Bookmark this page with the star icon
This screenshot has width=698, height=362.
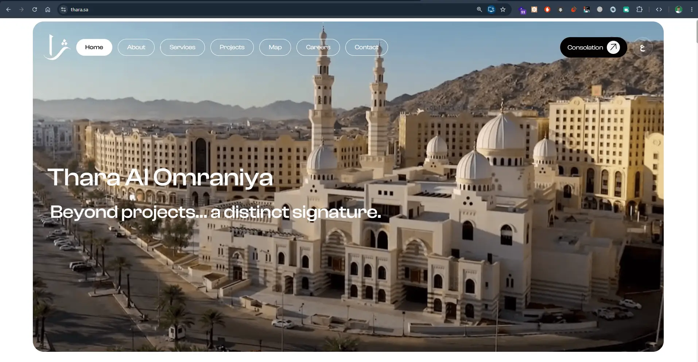[x=503, y=9]
